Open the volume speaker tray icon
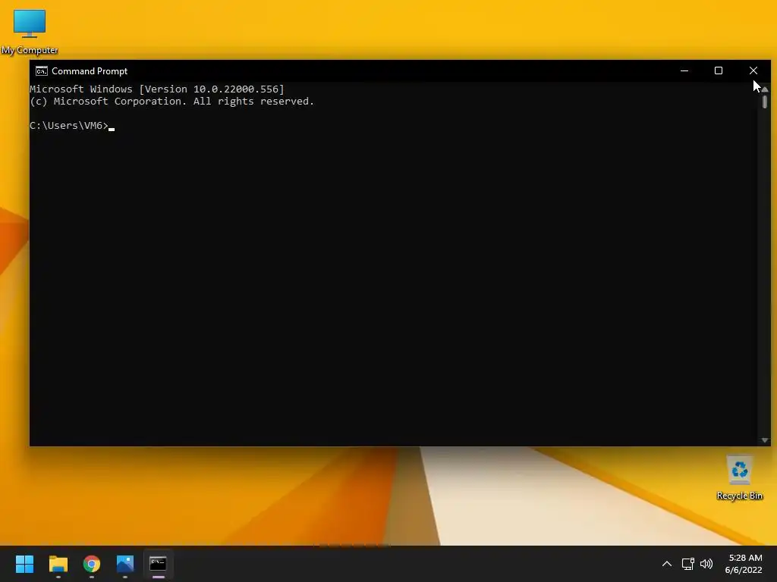 [x=706, y=564]
